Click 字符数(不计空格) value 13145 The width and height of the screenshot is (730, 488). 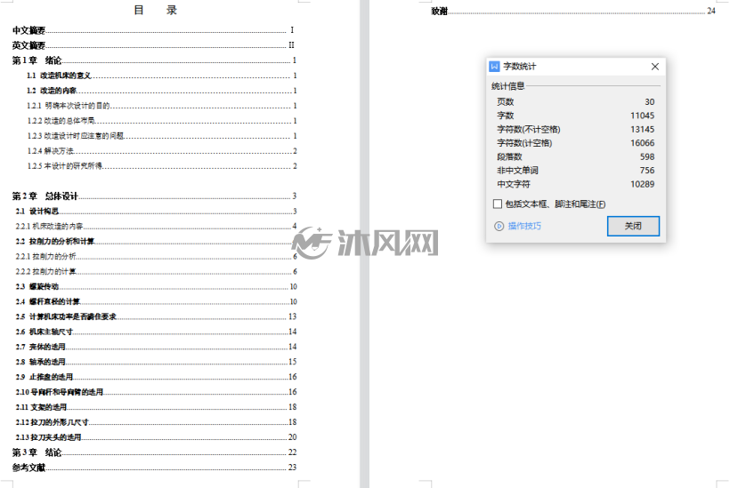[x=642, y=129]
